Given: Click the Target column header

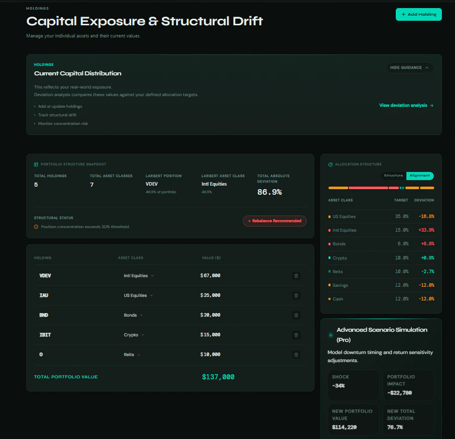Looking at the screenshot, I should click(401, 200).
